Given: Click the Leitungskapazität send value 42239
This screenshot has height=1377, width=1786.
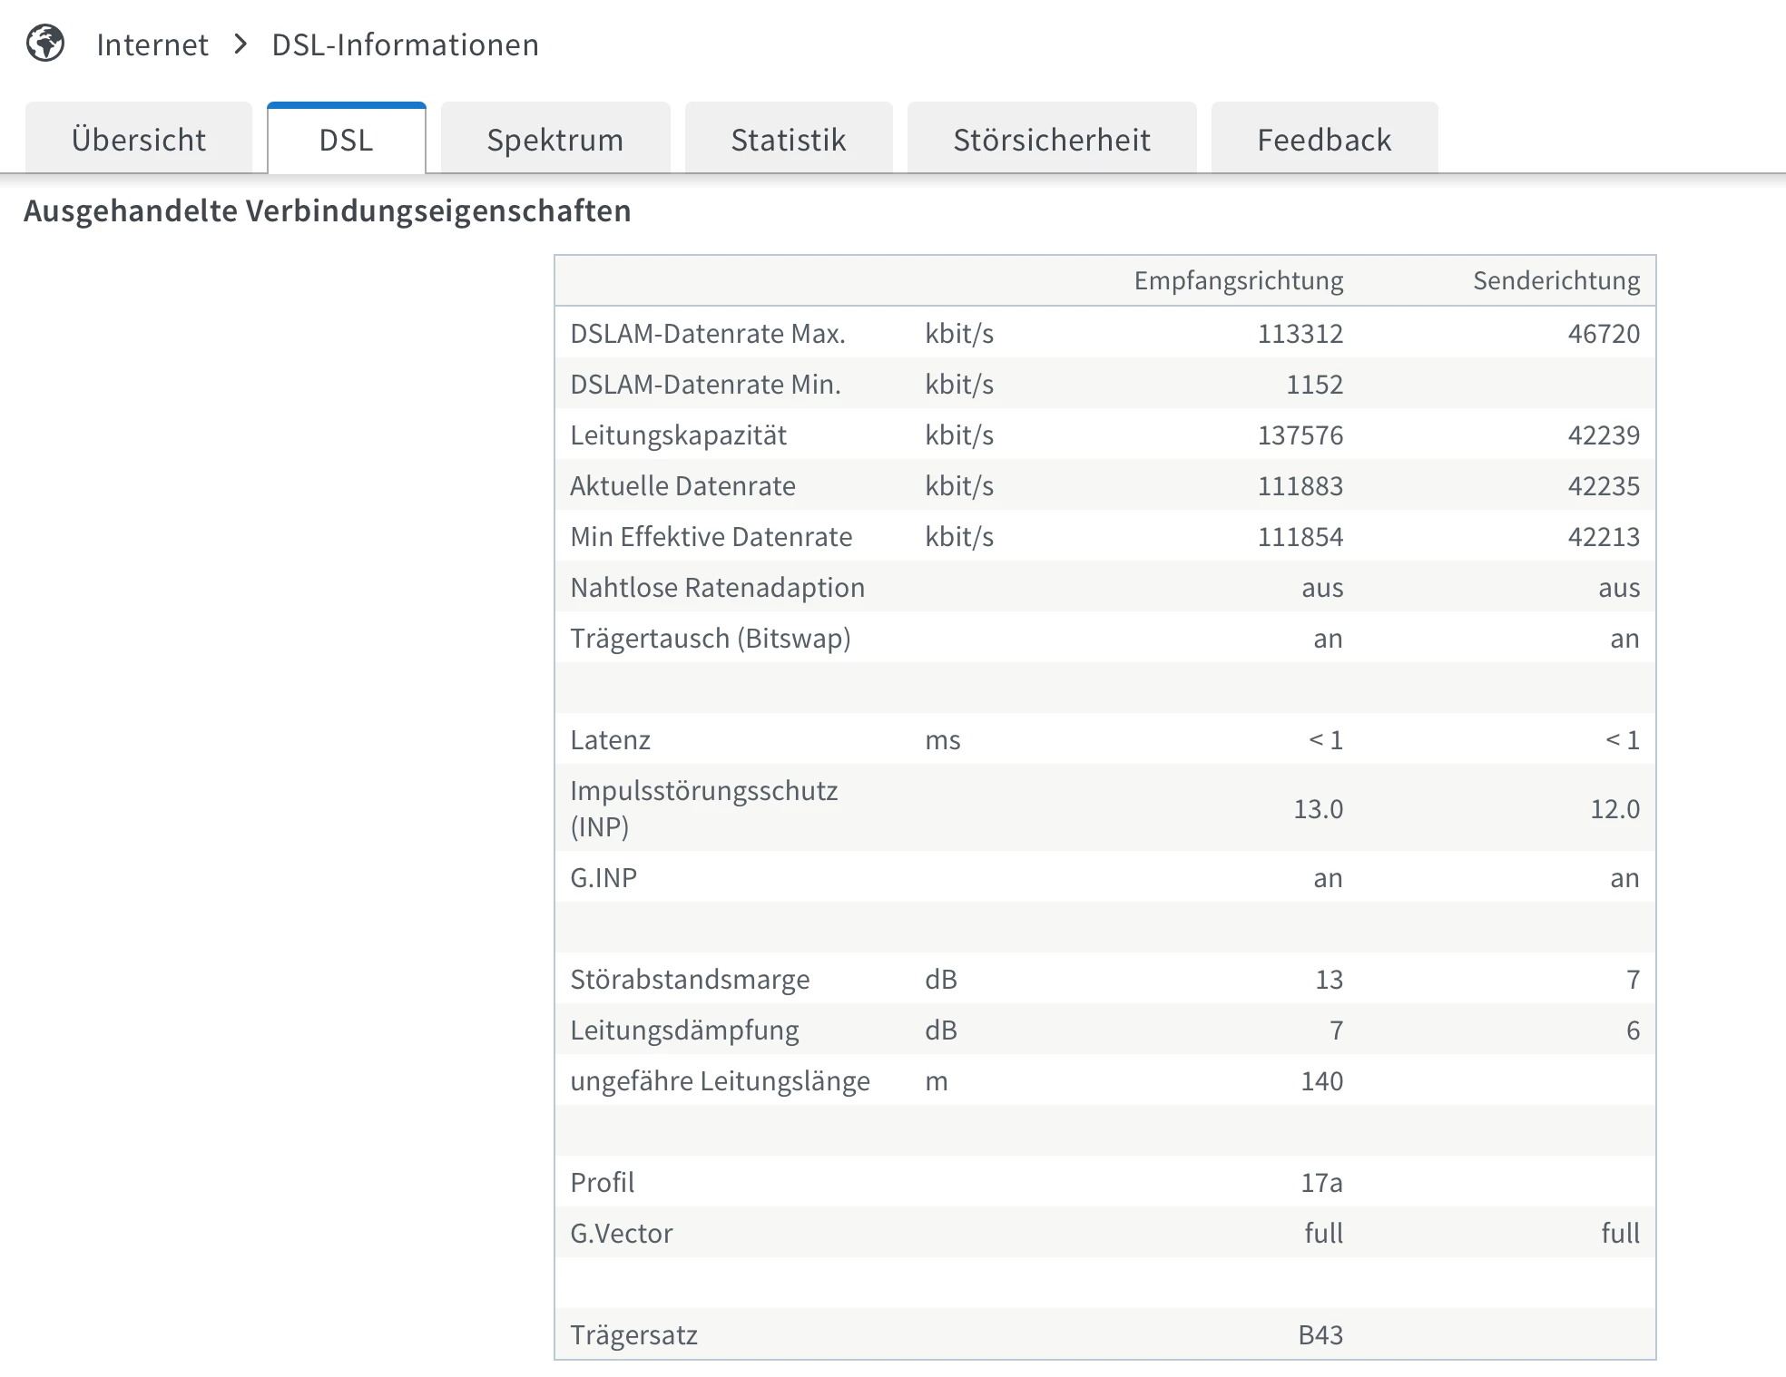Looking at the screenshot, I should click(1603, 435).
